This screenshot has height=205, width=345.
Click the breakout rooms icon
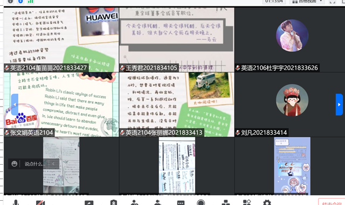[x=226, y=202]
